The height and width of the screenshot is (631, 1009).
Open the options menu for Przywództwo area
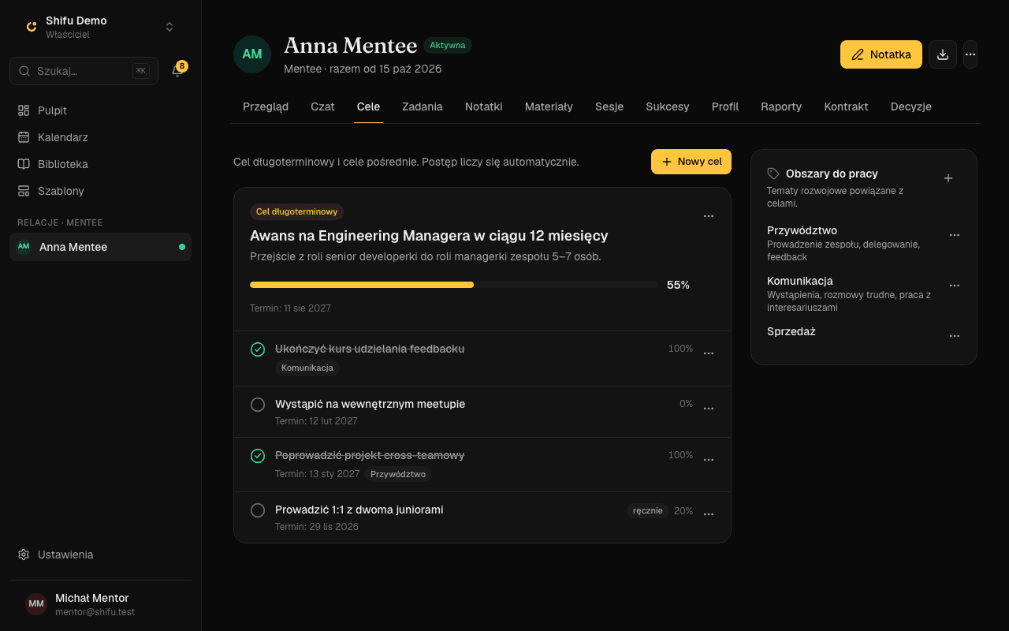[x=955, y=235]
